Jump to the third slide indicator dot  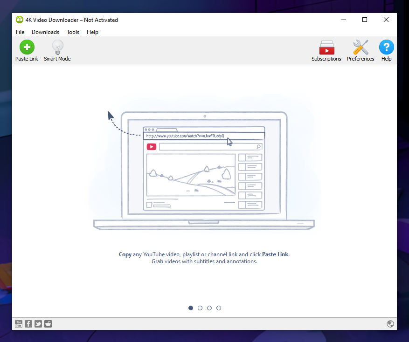(209, 308)
